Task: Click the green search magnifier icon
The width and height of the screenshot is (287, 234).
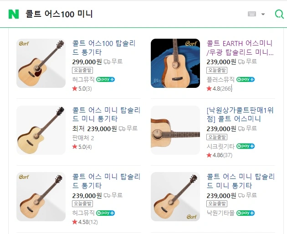Action: (279, 14)
